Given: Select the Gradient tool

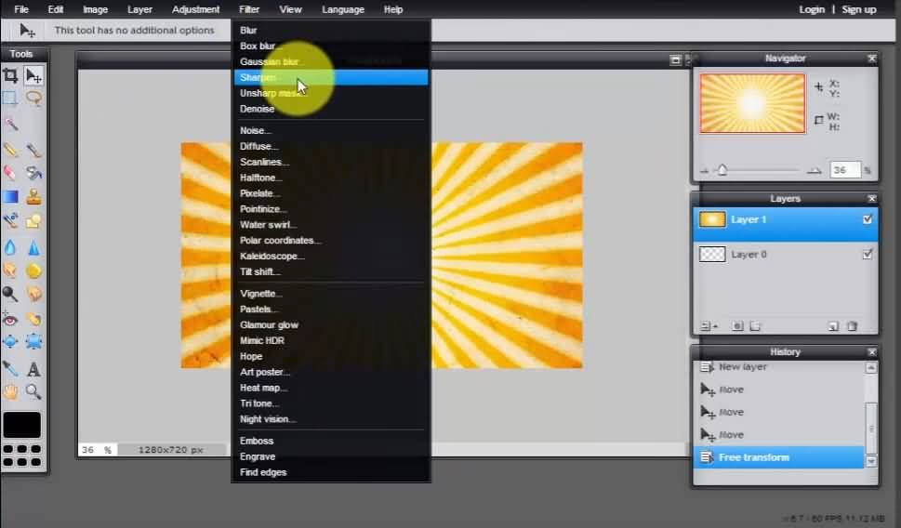Looking at the screenshot, I should tap(10, 197).
